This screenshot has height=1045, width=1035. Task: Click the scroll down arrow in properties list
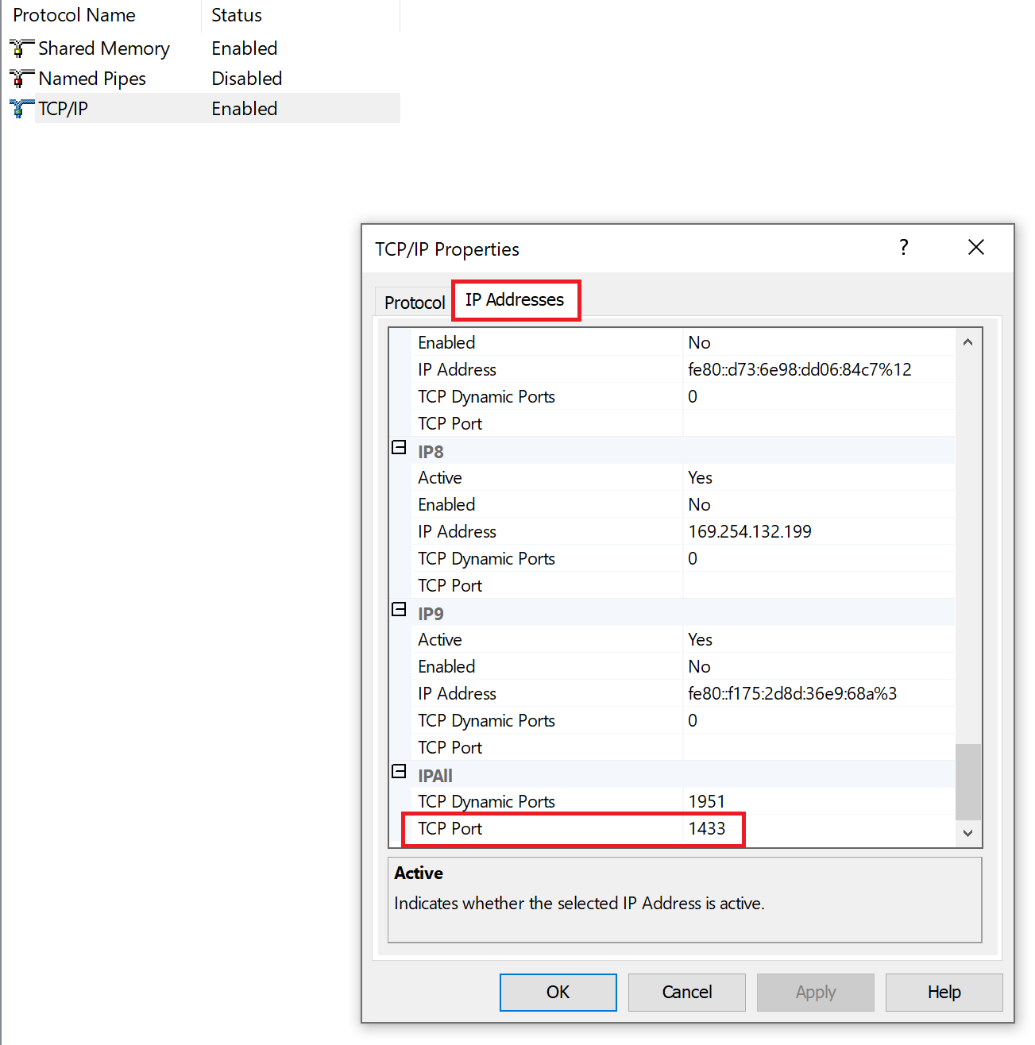(x=967, y=833)
